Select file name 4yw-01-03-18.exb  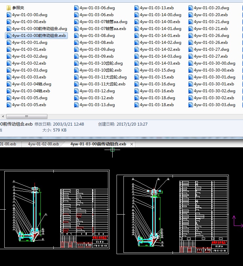tap(157, 105)
